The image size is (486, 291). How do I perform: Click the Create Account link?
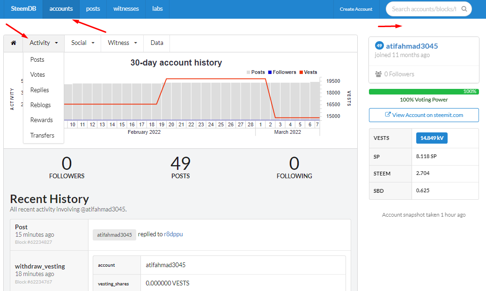tap(356, 9)
